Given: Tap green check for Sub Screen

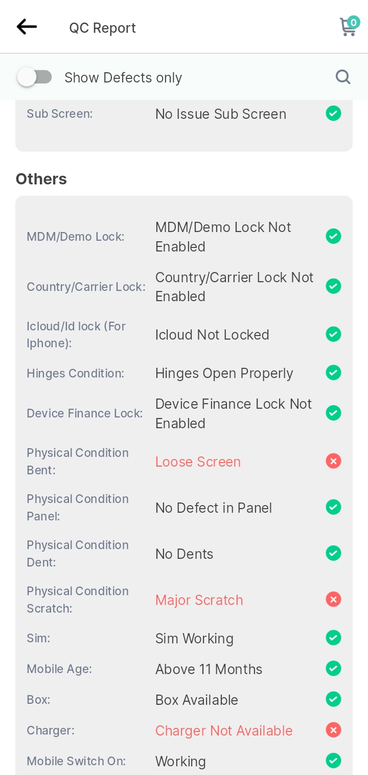Looking at the screenshot, I should pos(333,113).
